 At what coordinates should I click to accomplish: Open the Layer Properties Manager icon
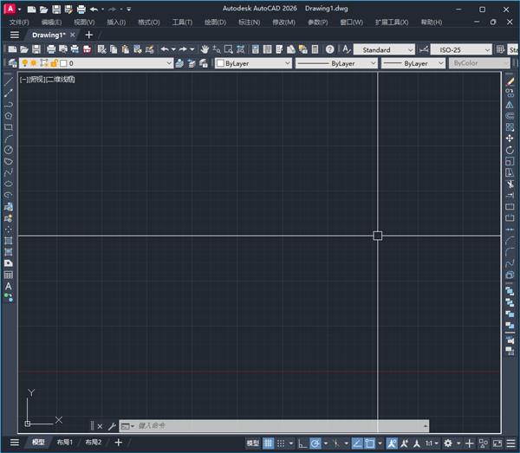[x=12, y=63]
